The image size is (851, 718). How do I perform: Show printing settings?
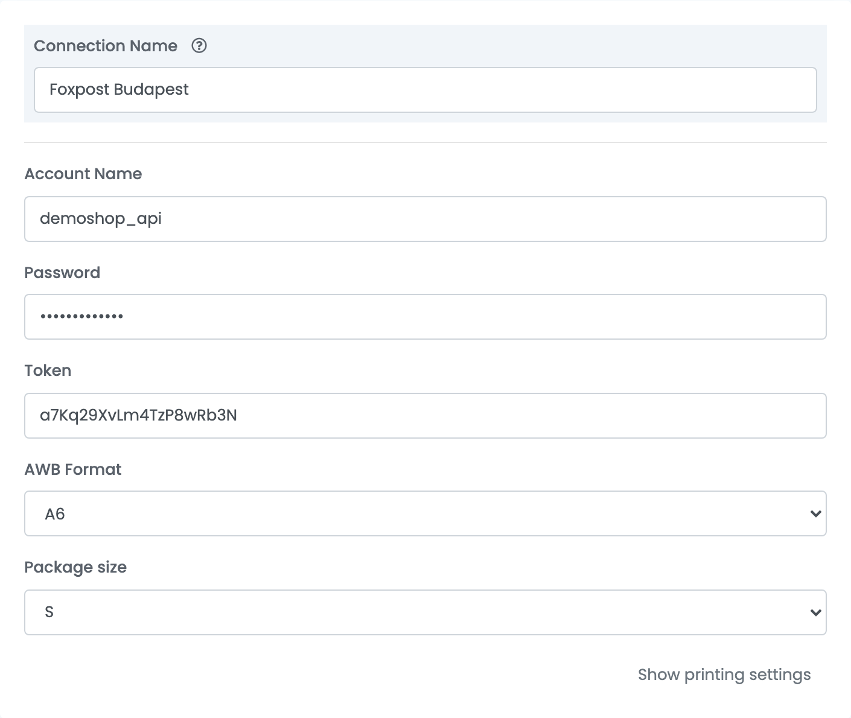(x=724, y=675)
